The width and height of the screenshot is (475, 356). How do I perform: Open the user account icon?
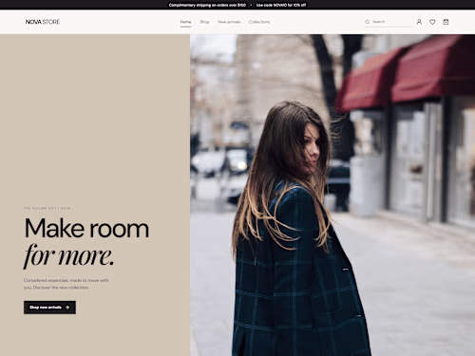(419, 22)
